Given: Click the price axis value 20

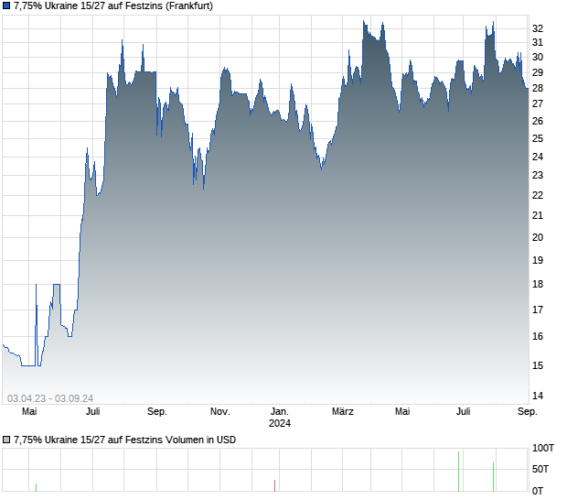Looking at the screenshot, I should point(538,237).
